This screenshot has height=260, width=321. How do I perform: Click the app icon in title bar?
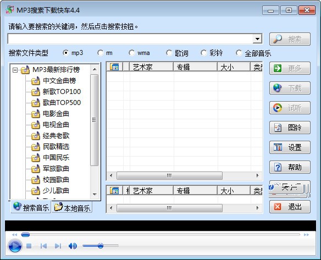coord(10,10)
